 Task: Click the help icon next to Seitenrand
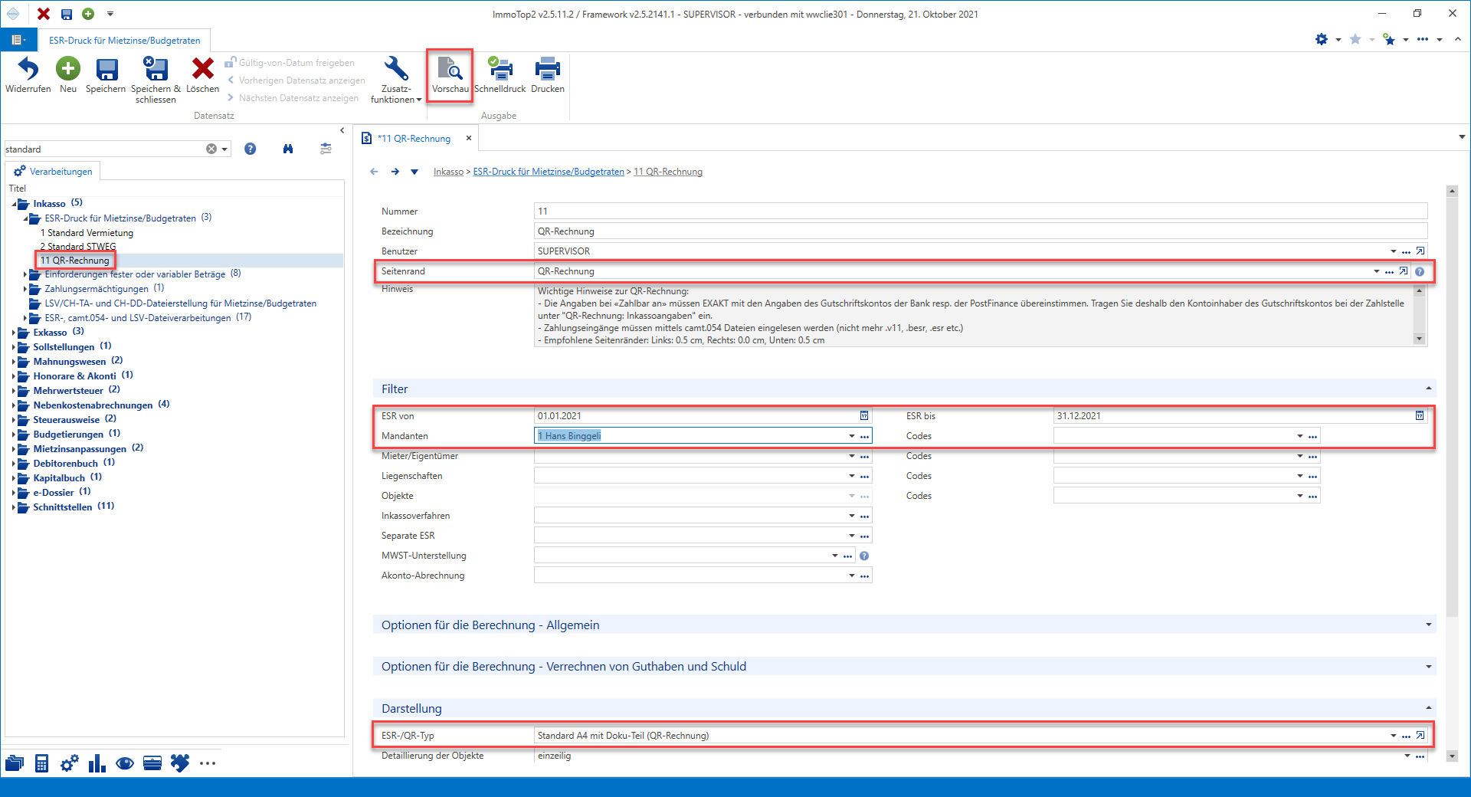pos(1420,271)
